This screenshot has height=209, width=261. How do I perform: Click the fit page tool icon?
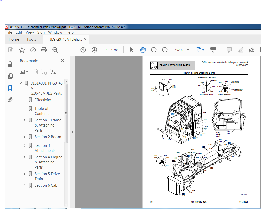(199, 50)
